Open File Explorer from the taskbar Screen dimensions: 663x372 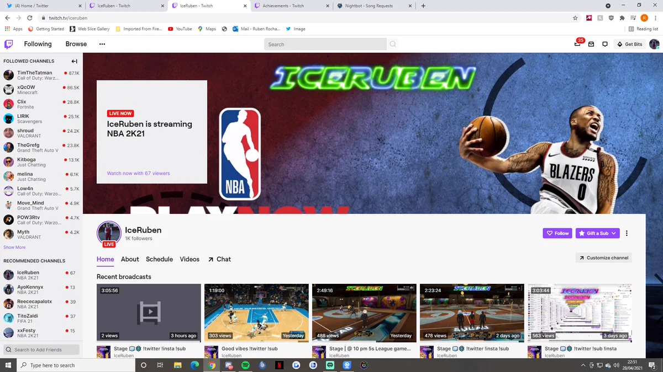[x=178, y=365]
